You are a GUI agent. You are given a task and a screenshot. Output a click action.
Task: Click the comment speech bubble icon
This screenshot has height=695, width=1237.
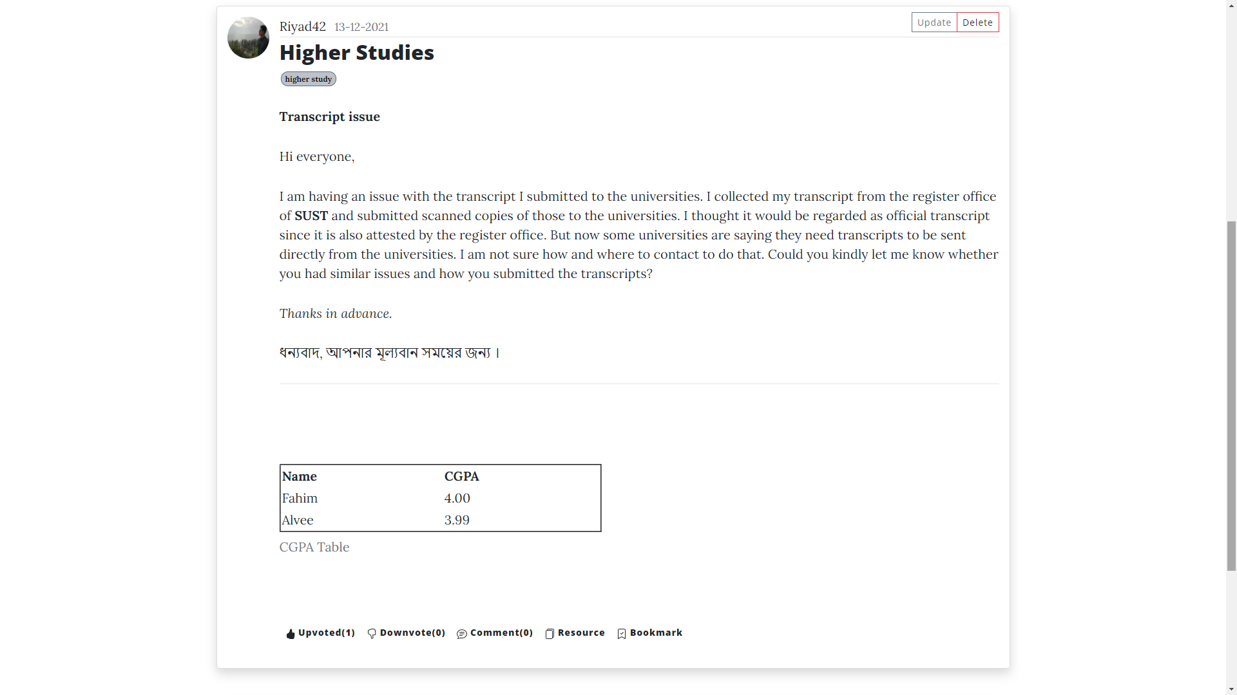tap(462, 634)
